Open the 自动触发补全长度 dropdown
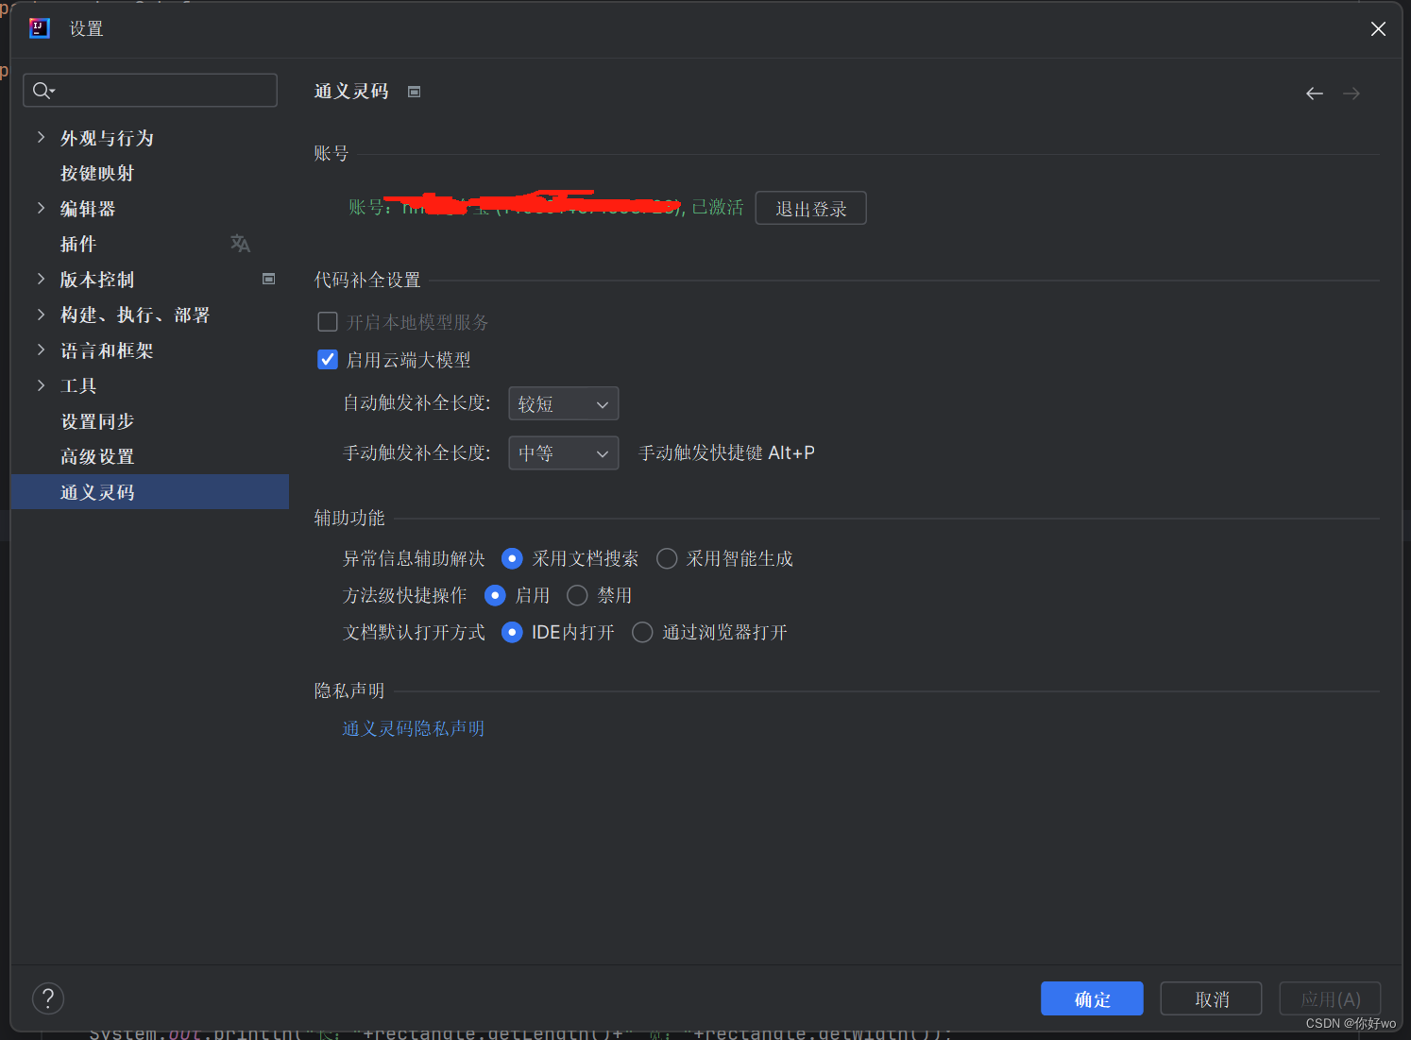The height and width of the screenshot is (1040, 1411). pos(564,403)
